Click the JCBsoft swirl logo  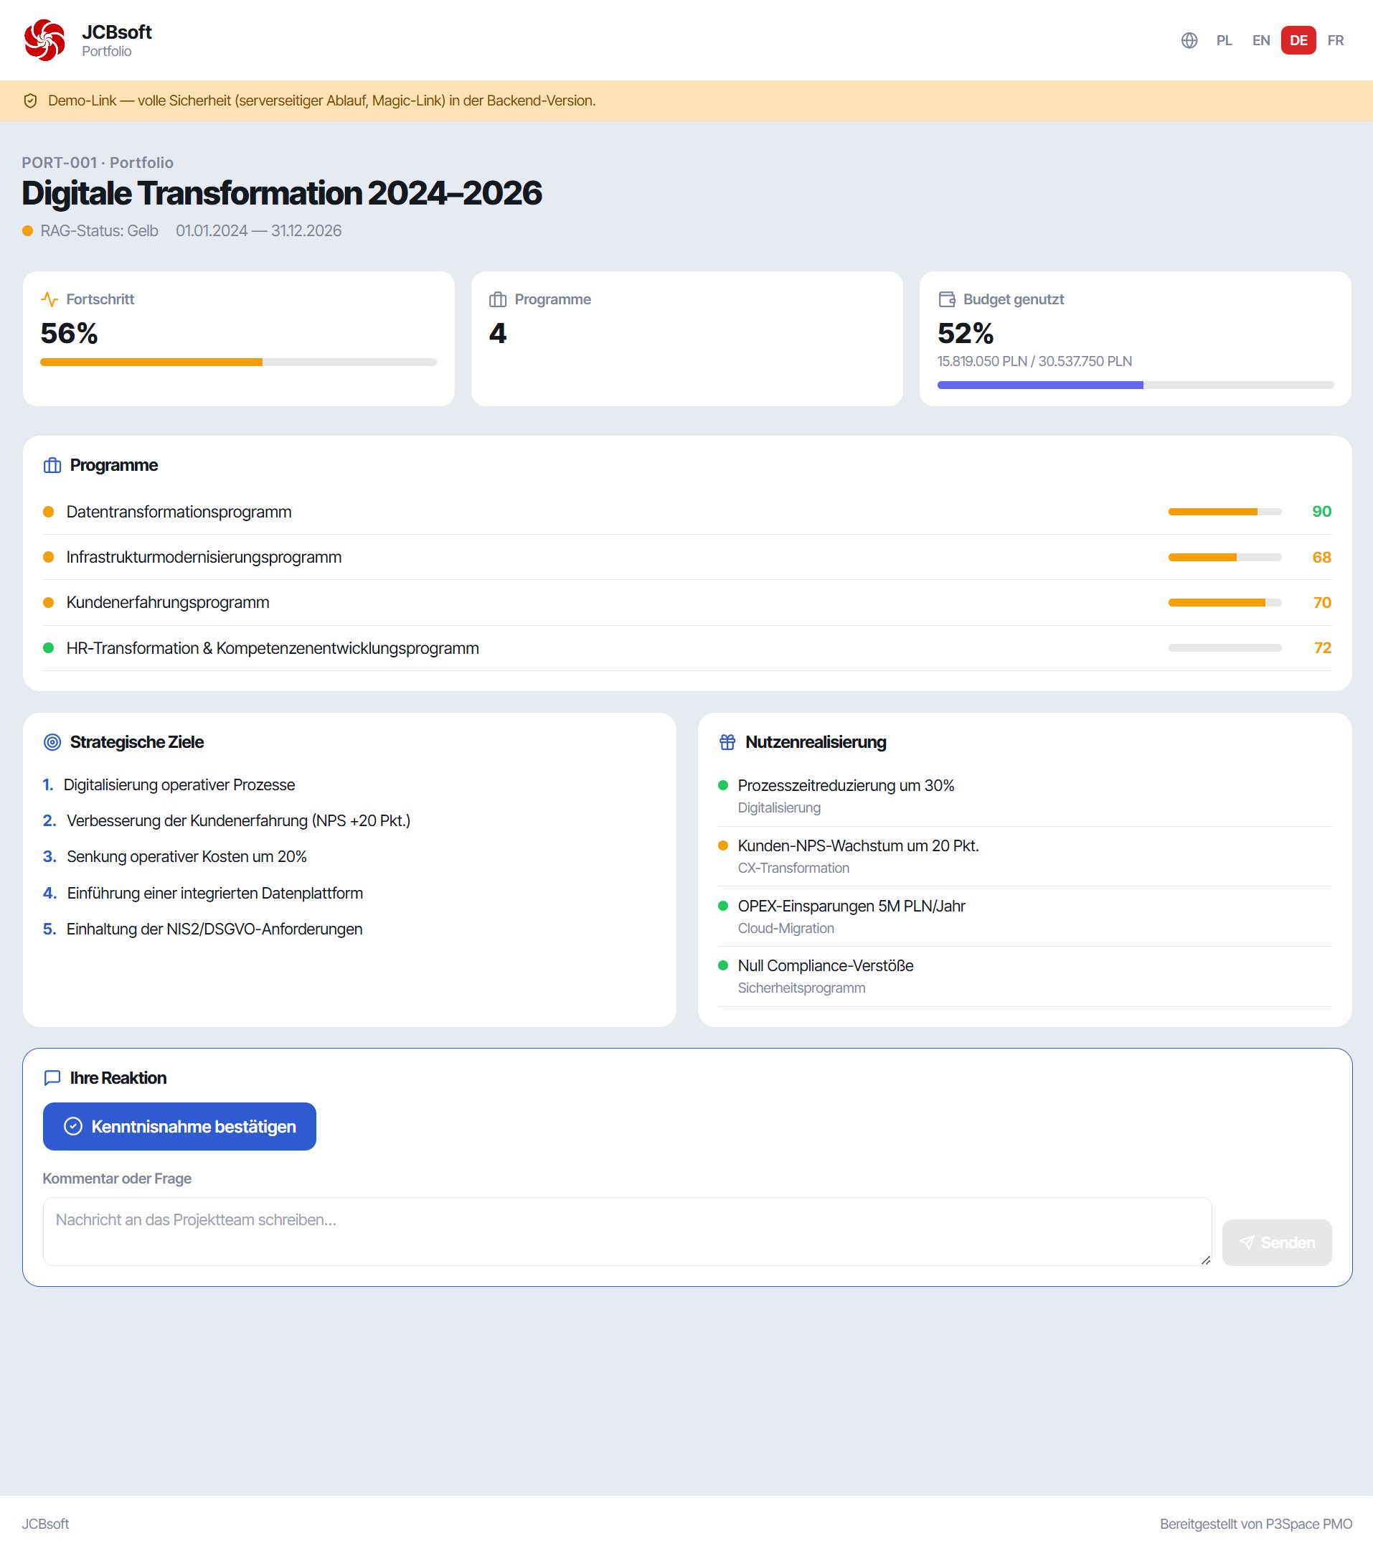coord(44,40)
